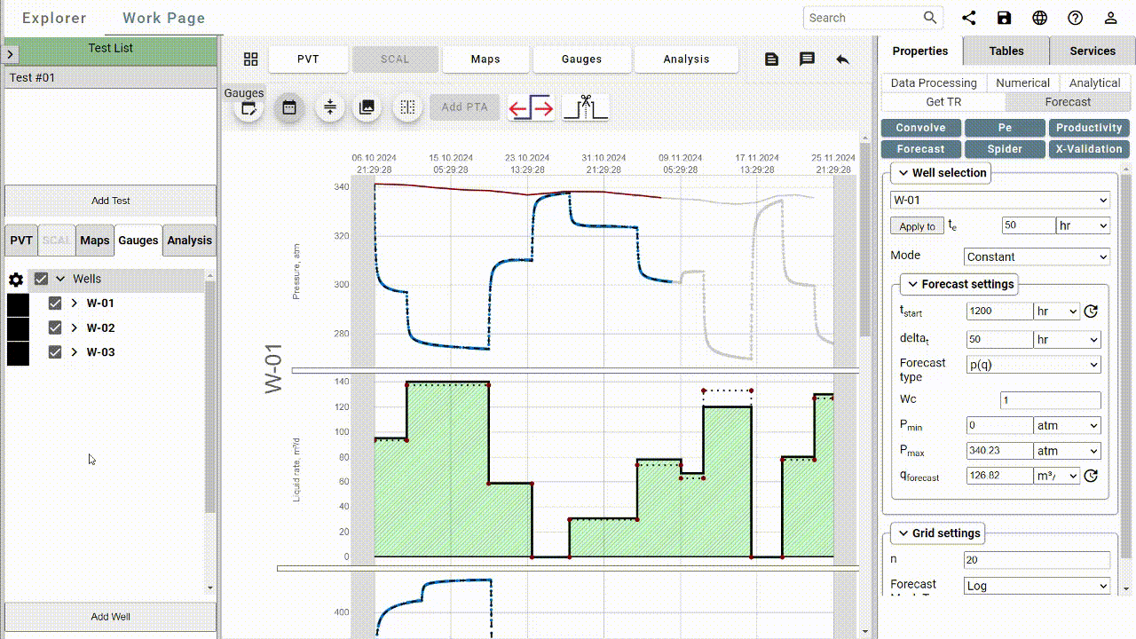Image resolution: width=1136 pixels, height=639 pixels.
Task: Click the Productivity button
Action: 1089,128
